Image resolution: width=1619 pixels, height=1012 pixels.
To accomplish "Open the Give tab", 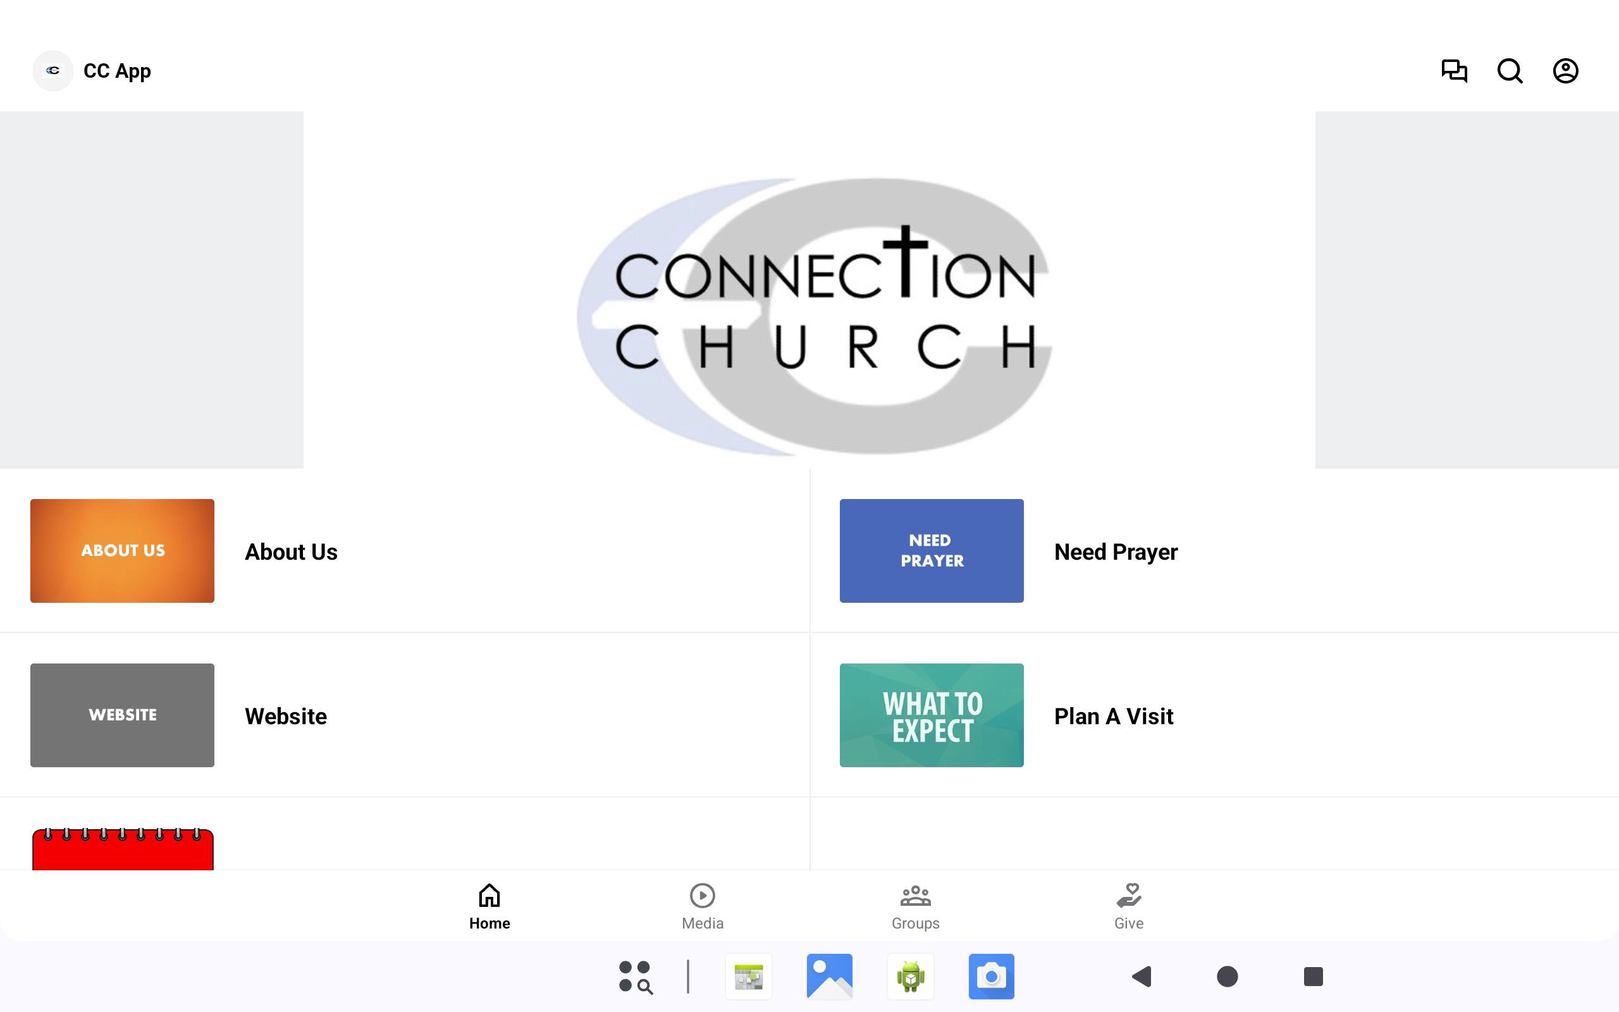I will click(x=1128, y=906).
